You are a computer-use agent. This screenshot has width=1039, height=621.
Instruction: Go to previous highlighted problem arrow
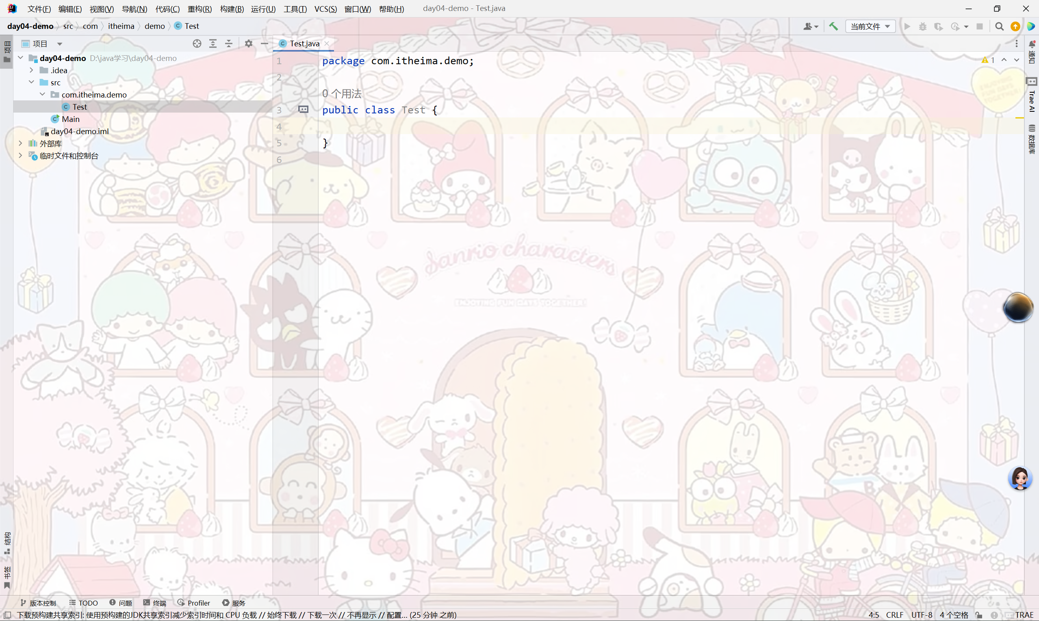tap(1004, 60)
